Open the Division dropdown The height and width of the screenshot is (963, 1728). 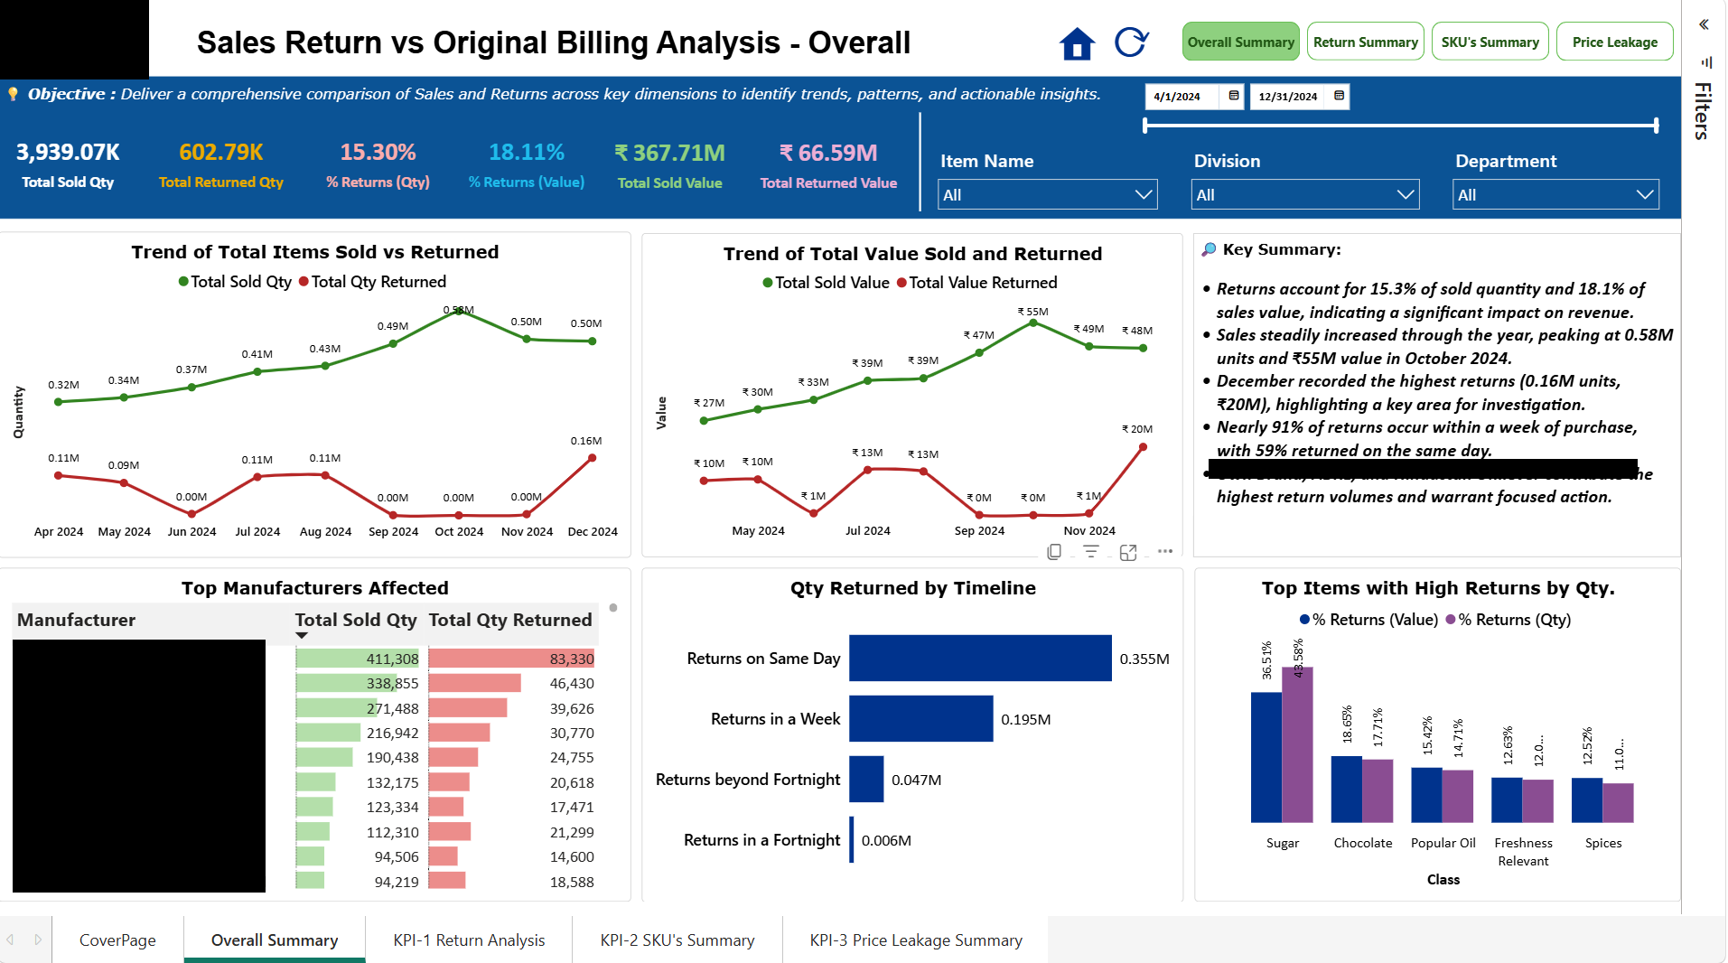1305,194
